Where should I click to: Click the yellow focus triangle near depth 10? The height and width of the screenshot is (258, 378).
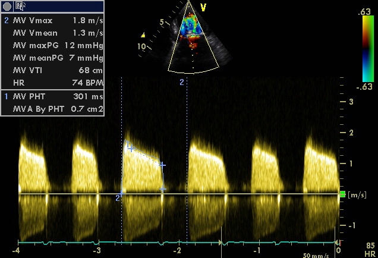(142, 34)
